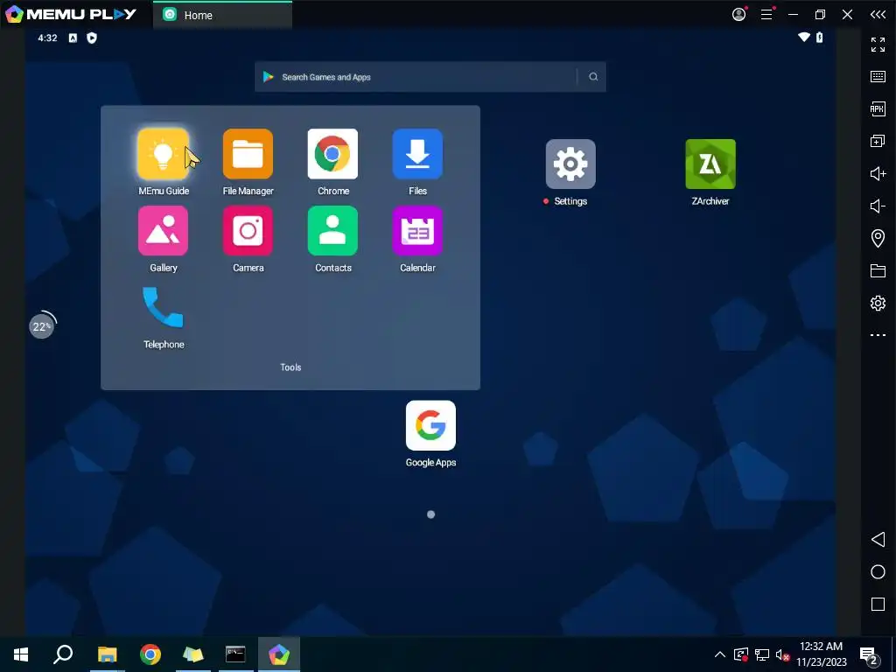The width and height of the screenshot is (896, 672).
Task: Open Windows taskbar search
Action: [63, 654]
